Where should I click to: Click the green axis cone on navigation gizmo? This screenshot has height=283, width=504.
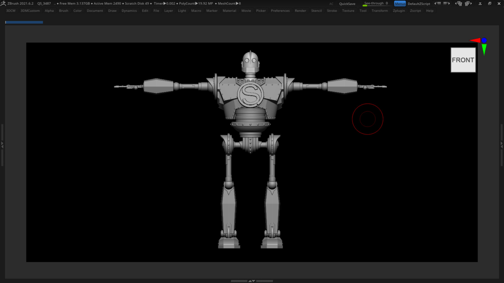point(484,49)
